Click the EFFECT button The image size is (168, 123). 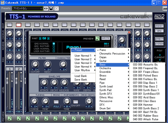click(x=159, y=39)
